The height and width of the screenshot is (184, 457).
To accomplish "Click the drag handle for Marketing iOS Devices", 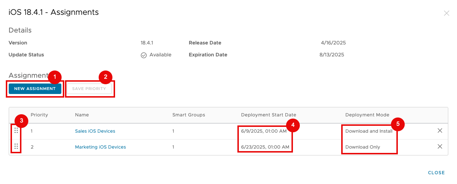I will [x=16, y=147].
